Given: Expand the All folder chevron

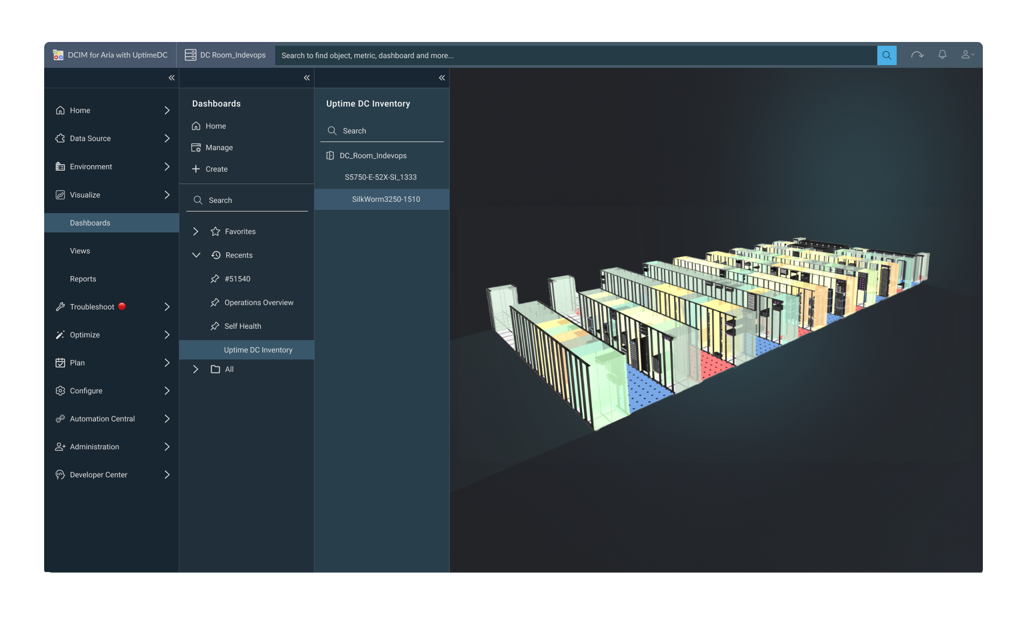Looking at the screenshot, I should click(196, 369).
